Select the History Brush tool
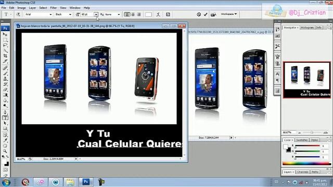The width and height of the screenshot is (333, 187). (x=5, y=84)
